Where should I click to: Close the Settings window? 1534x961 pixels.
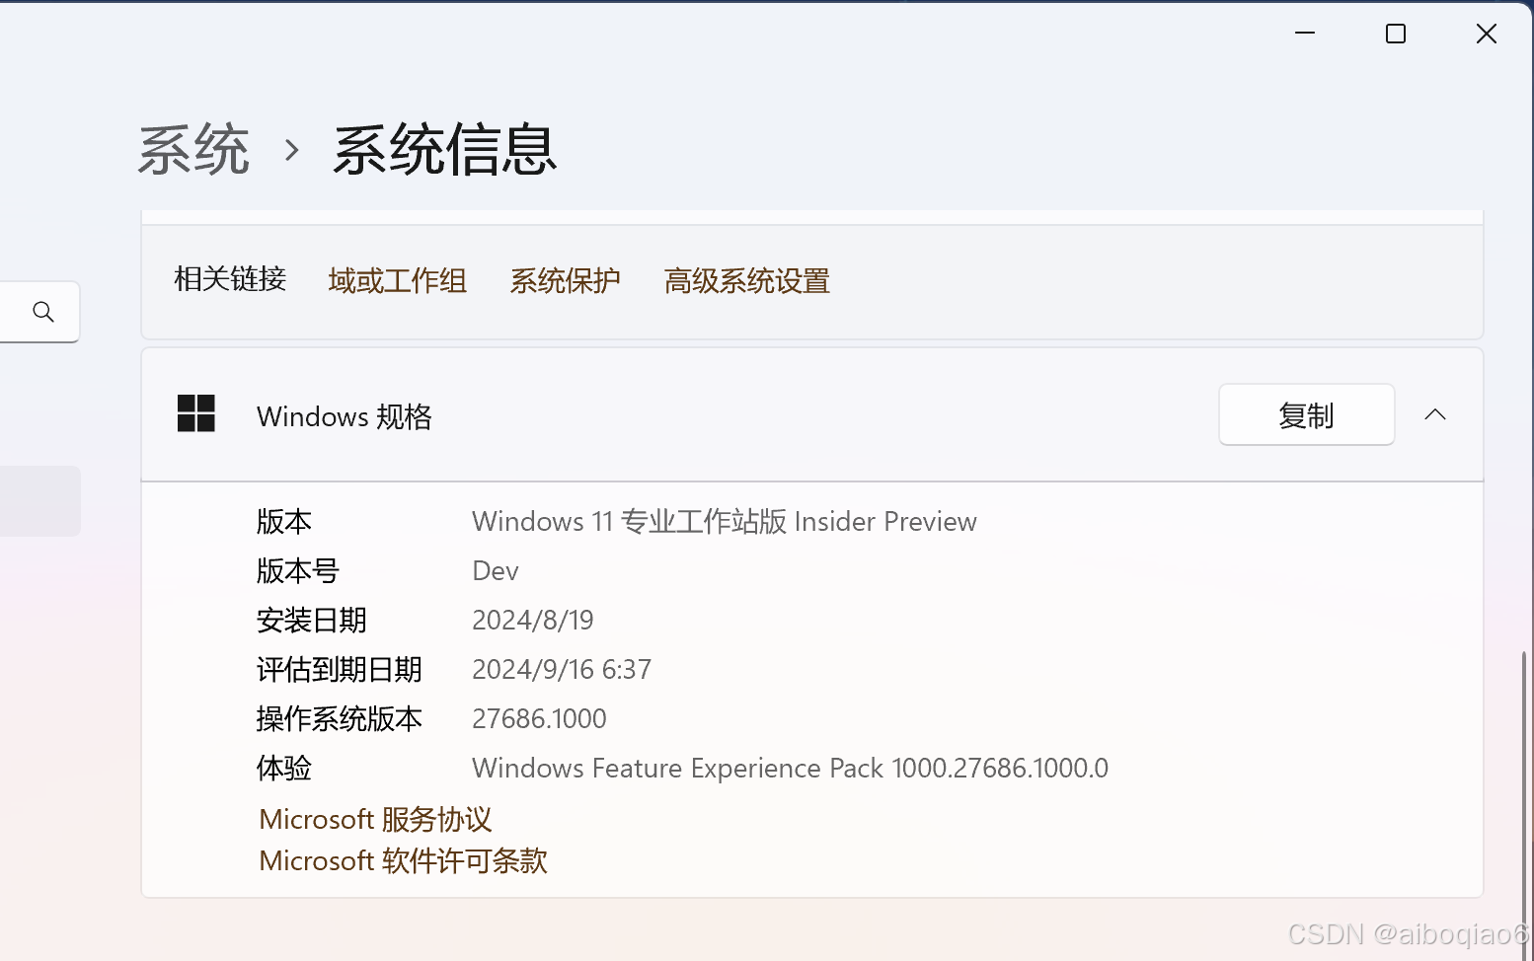[x=1487, y=34]
